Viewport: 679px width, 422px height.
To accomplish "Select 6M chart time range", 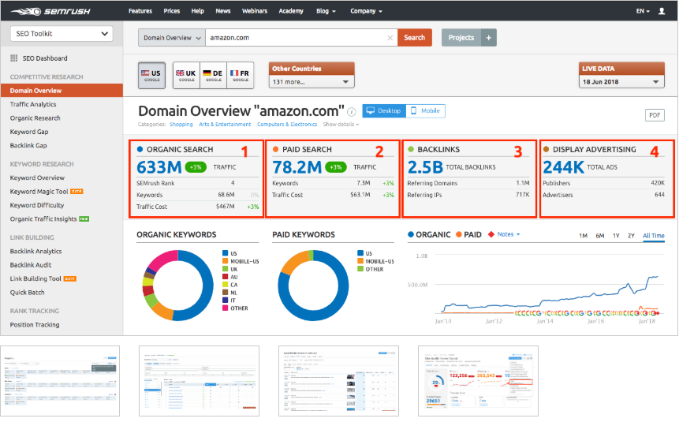I will (600, 236).
